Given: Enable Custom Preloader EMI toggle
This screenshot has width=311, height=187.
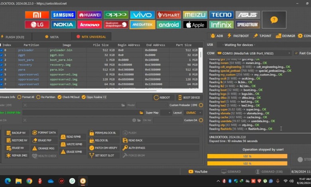Looking at the screenshot, I should click(201, 105).
